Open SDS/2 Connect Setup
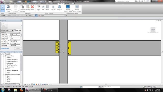 (38, 8)
